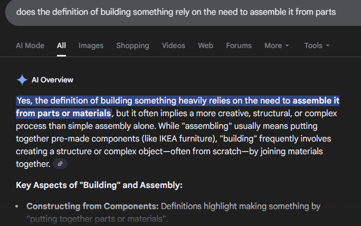Open the source link chip icon

[60, 164]
